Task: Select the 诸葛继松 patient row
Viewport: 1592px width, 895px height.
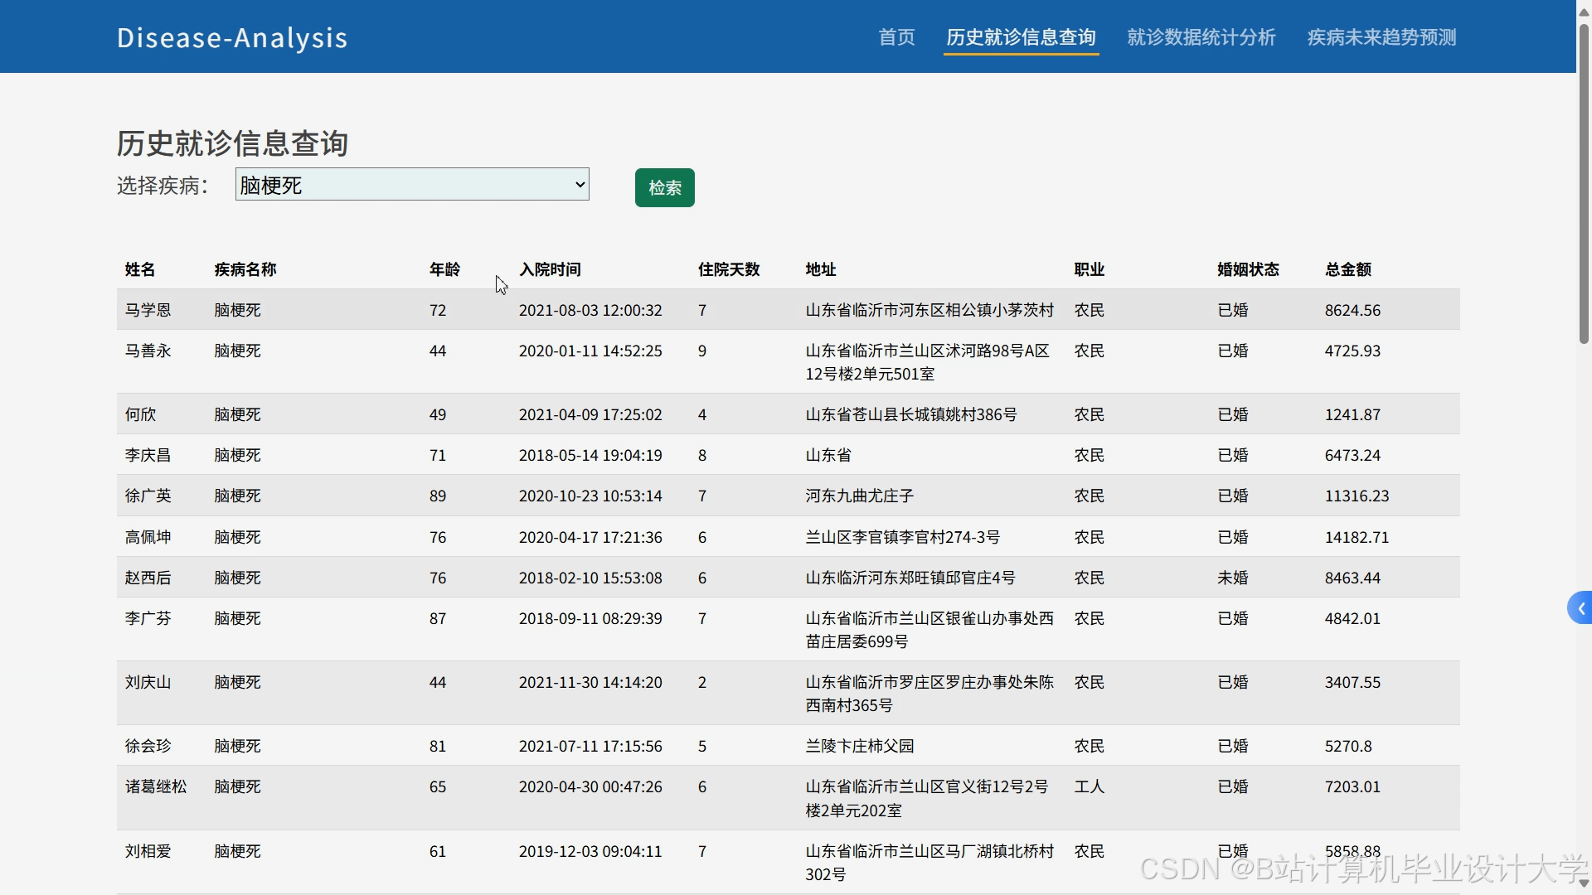Action: [156, 786]
